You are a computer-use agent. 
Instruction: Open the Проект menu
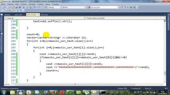(x=24, y=4)
